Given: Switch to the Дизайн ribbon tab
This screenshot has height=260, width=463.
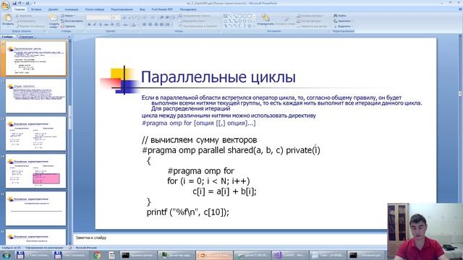Looking at the screenshot, I should (53, 9).
